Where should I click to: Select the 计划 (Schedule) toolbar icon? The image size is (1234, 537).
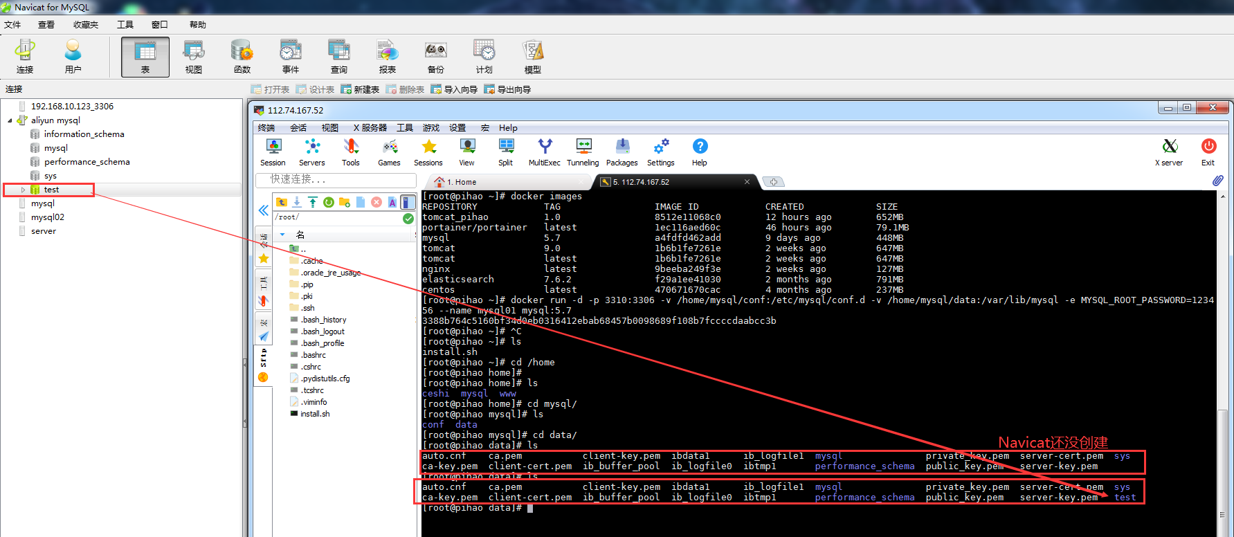(484, 57)
